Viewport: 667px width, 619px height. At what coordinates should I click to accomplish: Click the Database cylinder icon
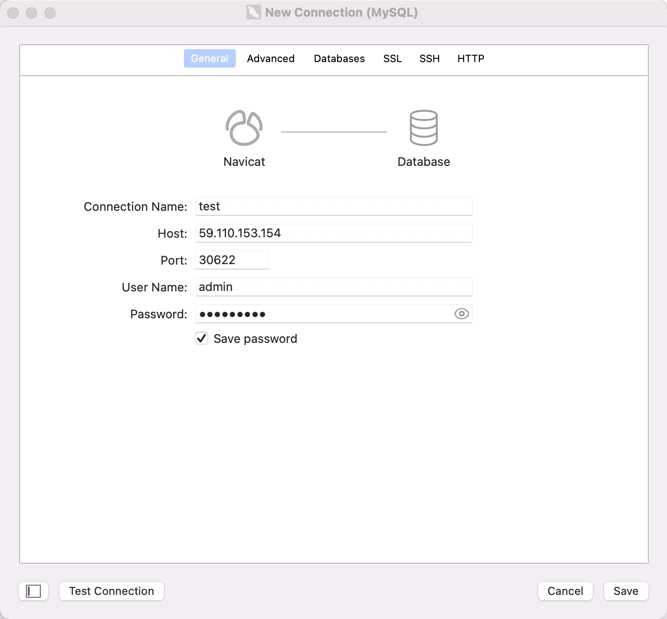pyautogui.click(x=423, y=128)
